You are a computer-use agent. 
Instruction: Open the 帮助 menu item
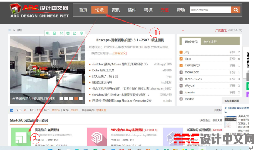(181, 10)
